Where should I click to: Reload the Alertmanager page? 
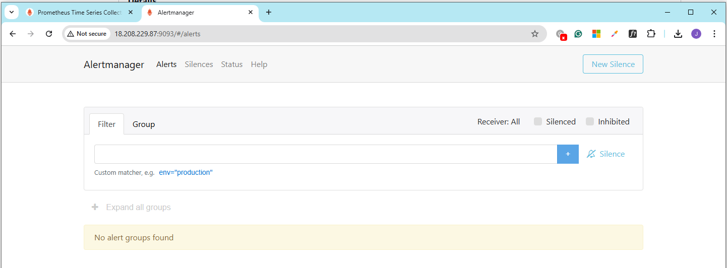coord(49,34)
